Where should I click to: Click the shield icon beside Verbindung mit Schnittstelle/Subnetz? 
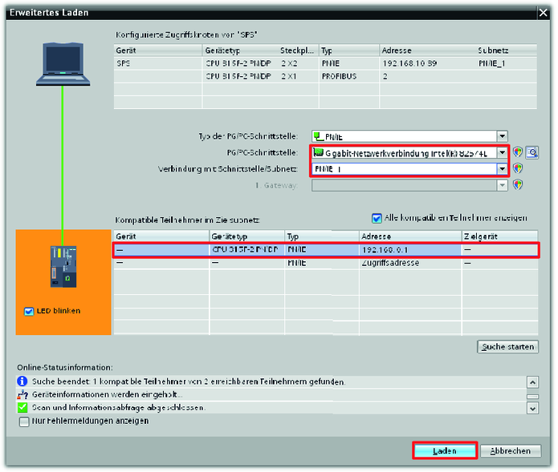[x=518, y=169]
